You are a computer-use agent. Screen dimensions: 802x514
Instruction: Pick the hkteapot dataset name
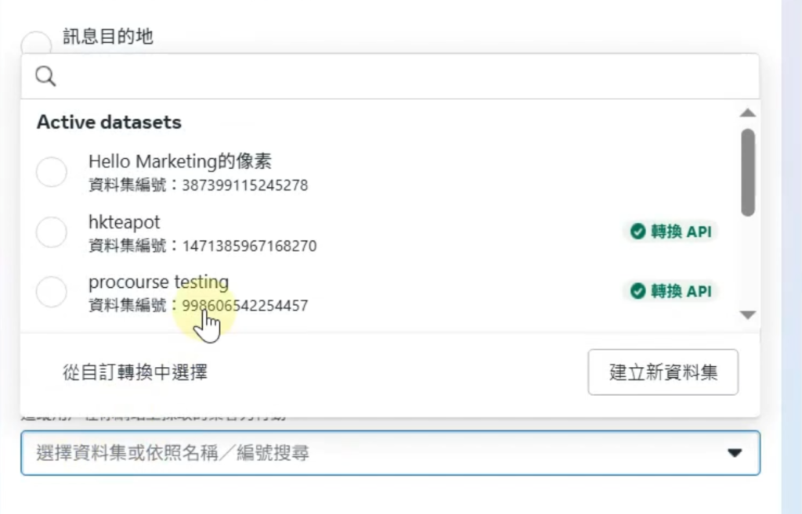[124, 222]
